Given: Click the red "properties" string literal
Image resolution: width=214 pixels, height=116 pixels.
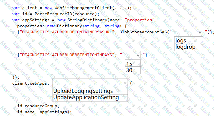Looking at the screenshot, I should pyautogui.click(x=140, y=20).
